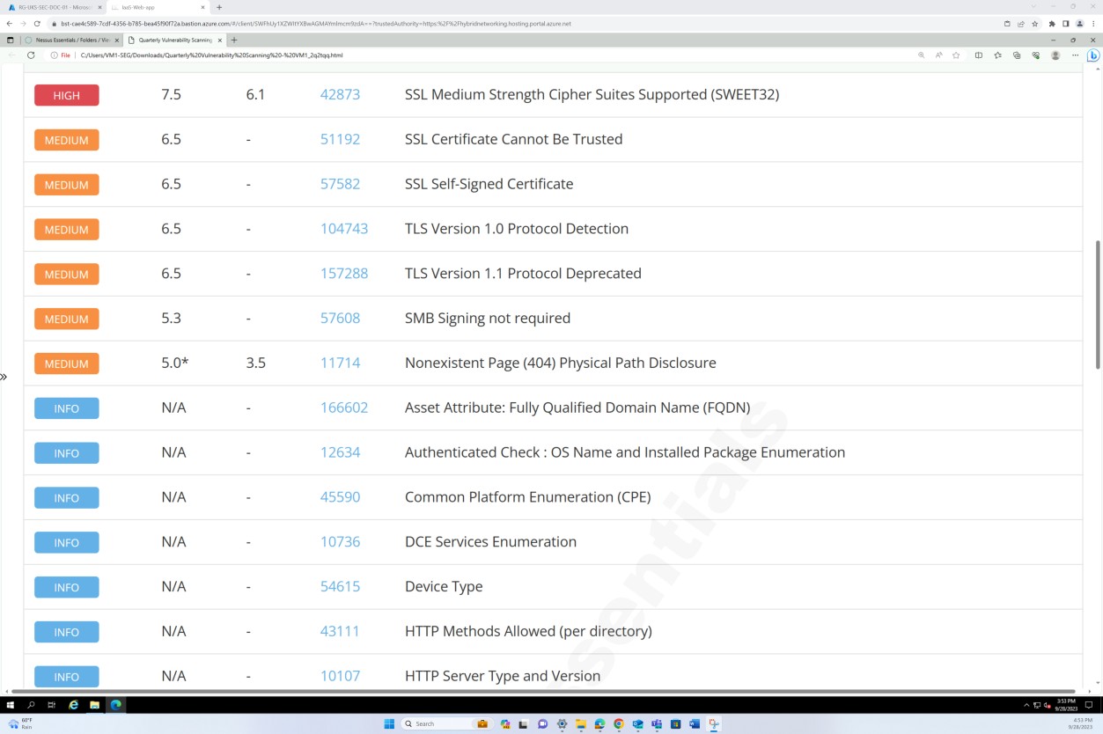Reload the inner Edge page
This screenshot has width=1103, height=734.
point(31,55)
